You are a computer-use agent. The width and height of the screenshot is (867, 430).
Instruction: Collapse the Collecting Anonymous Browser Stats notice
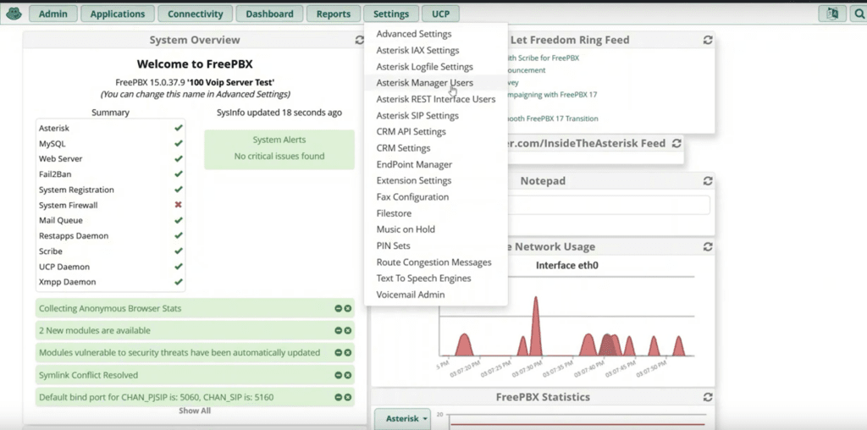coord(338,309)
